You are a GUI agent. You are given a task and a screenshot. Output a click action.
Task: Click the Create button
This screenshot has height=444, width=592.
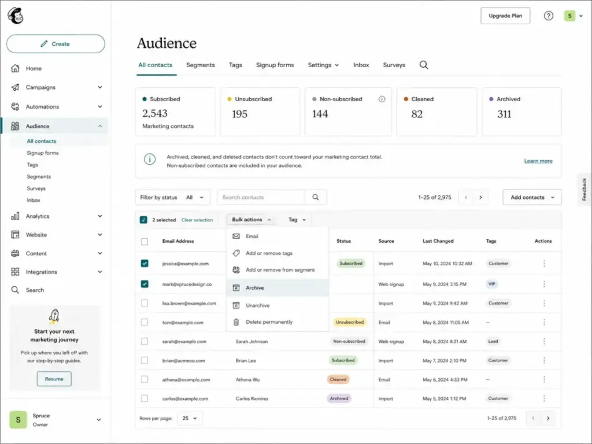click(x=55, y=44)
